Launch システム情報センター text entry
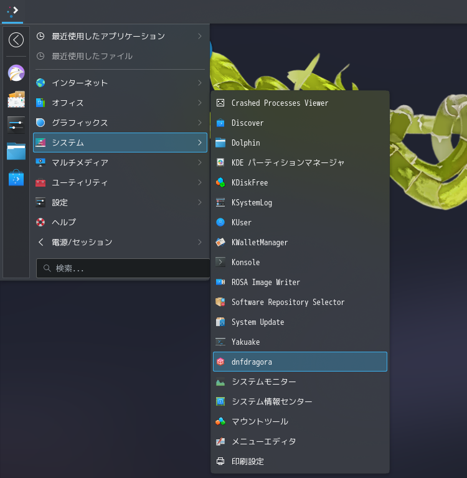Screen dimensions: 467x478 click(x=272, y=401)
